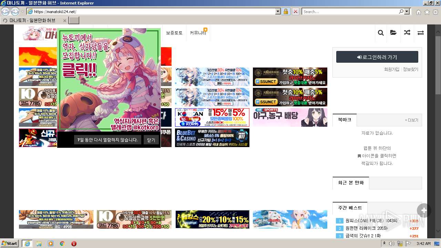The height and width of the screenshot is (248, 441).
Task: Click the volume speaker tray icon
Action: (392, 244)
